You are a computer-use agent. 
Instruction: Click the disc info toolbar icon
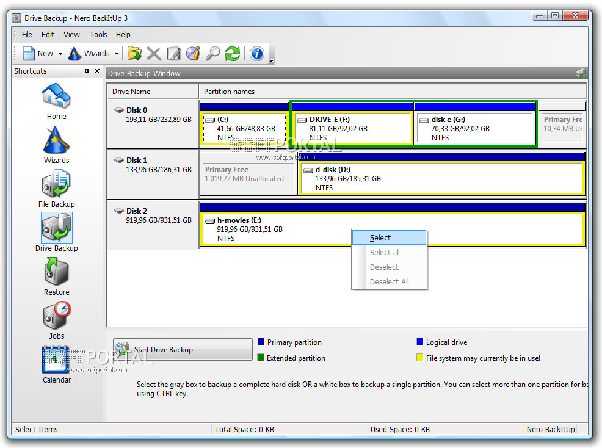[193, 54]
